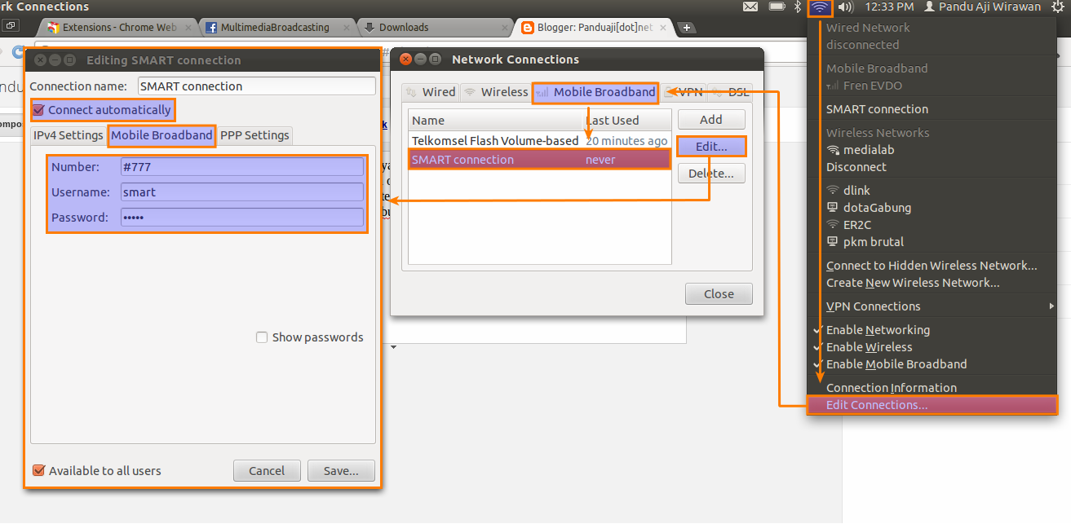Viewport: 1071px width, 524px height.
Task: Close the Network Connections dialog via Close button
Action: (x=719, y=293)
